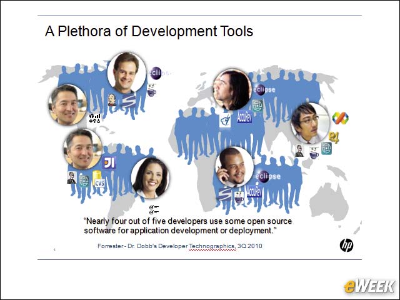Viewport: 400px width, 300px height.
Task: Click the Forrester Dr. Dobb's citation line
Action: pyautogui.click(x=180, y=246)
